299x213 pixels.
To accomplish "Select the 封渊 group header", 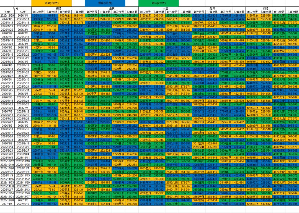I will tap(212, 8).
